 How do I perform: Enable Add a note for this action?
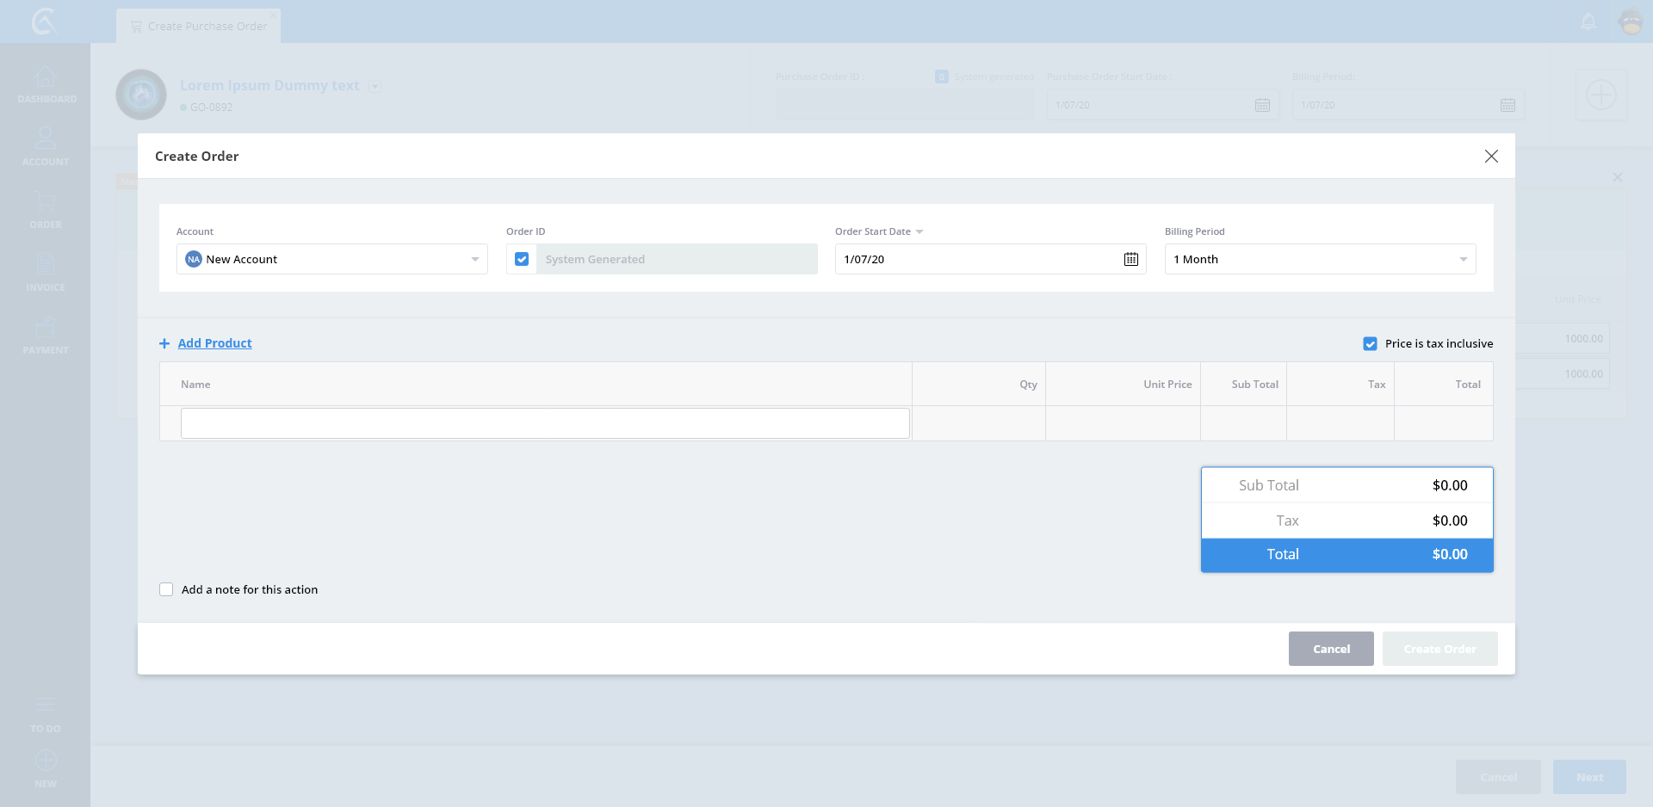(x=166, y=589)
